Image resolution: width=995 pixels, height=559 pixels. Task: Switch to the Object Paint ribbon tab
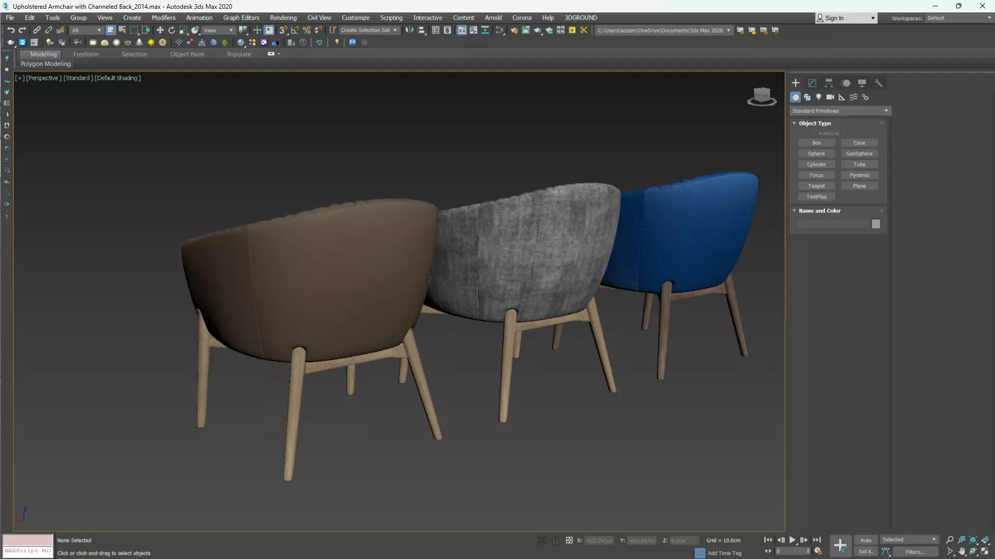(187, 54)
